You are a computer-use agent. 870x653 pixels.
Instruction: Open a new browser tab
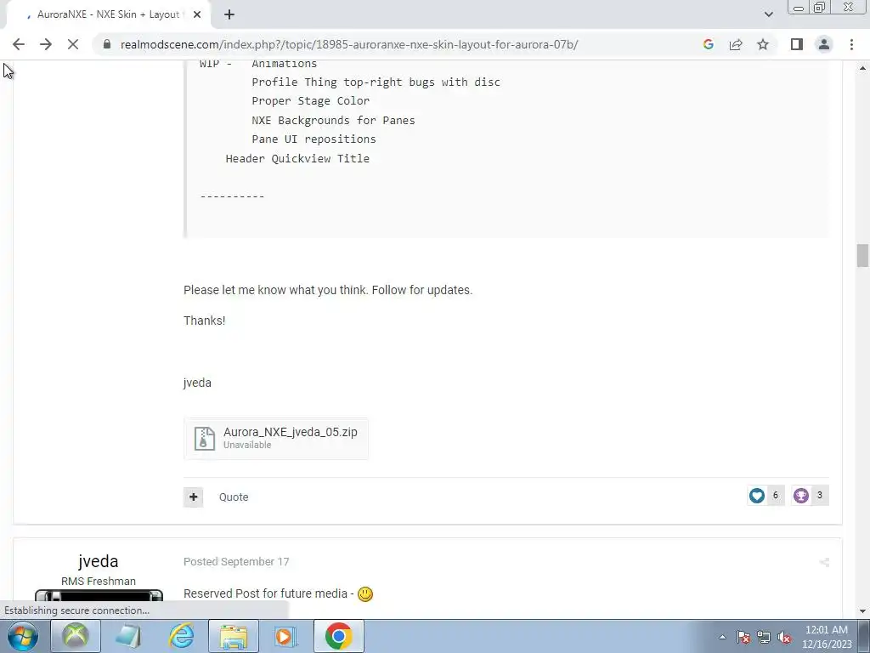pos(229,14)
